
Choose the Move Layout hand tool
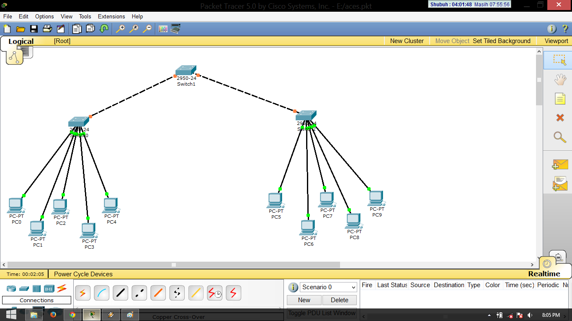tap(560, 79)
